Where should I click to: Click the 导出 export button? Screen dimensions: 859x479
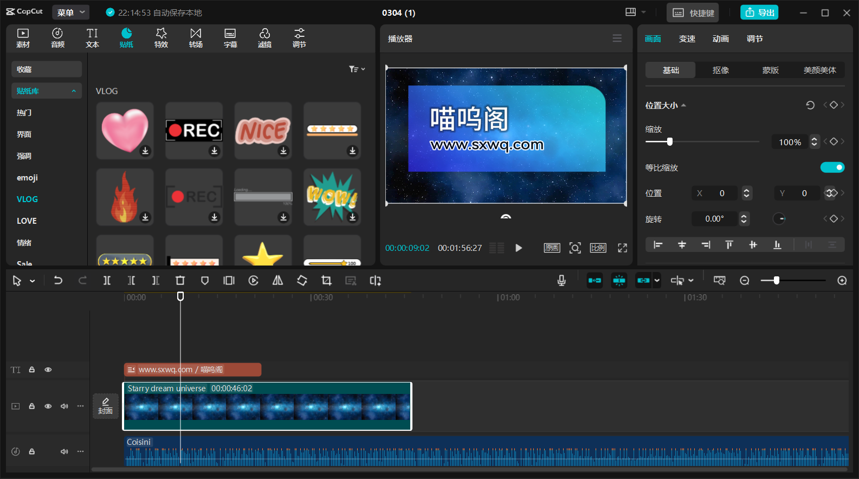(x=759, y=12)
